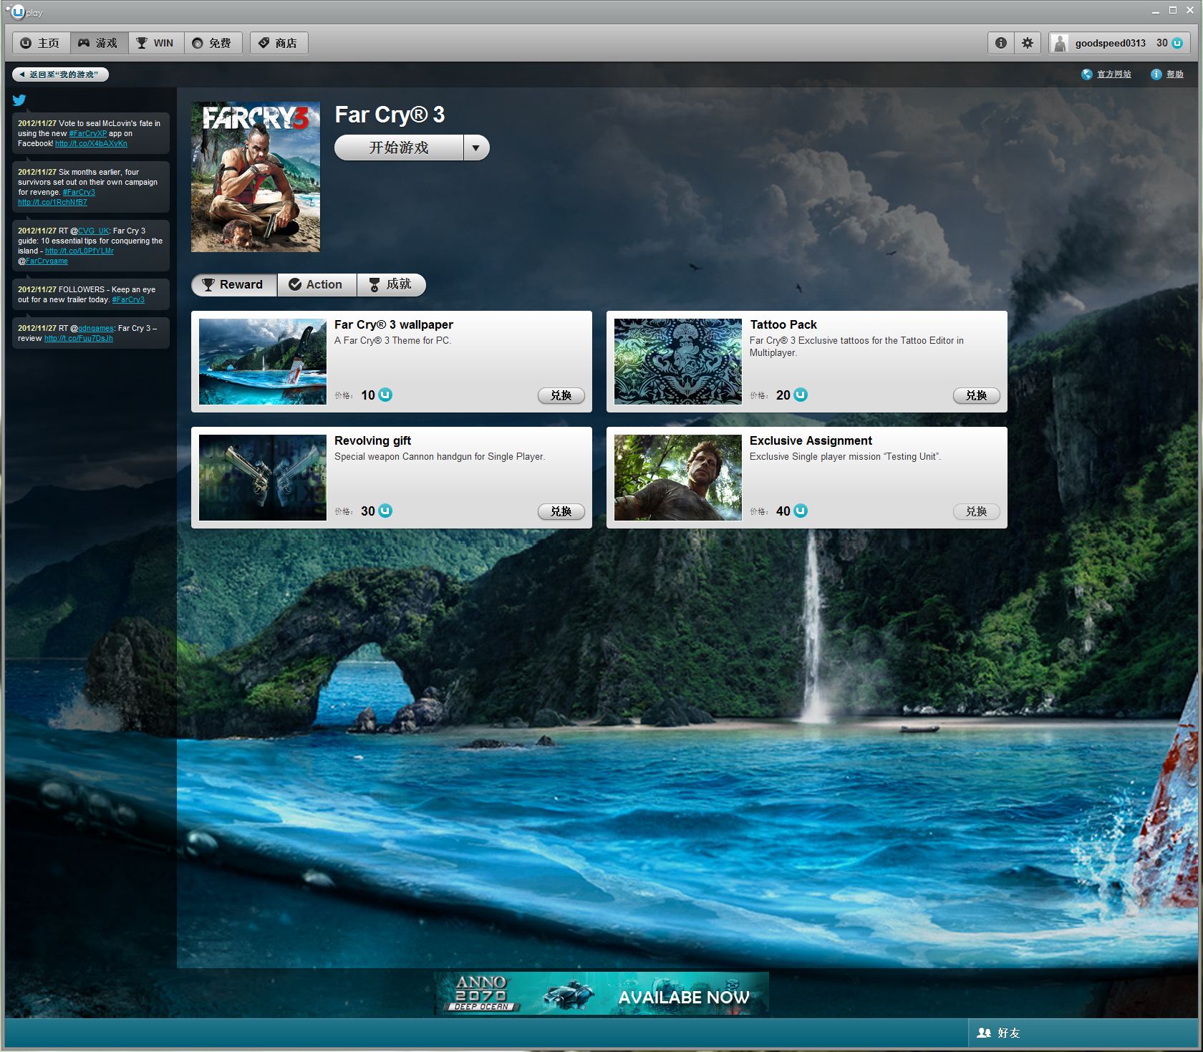Click the Uplay points icon beside 30
The height and width of the screenshot is (1052, 1203).
[1177, 43]
